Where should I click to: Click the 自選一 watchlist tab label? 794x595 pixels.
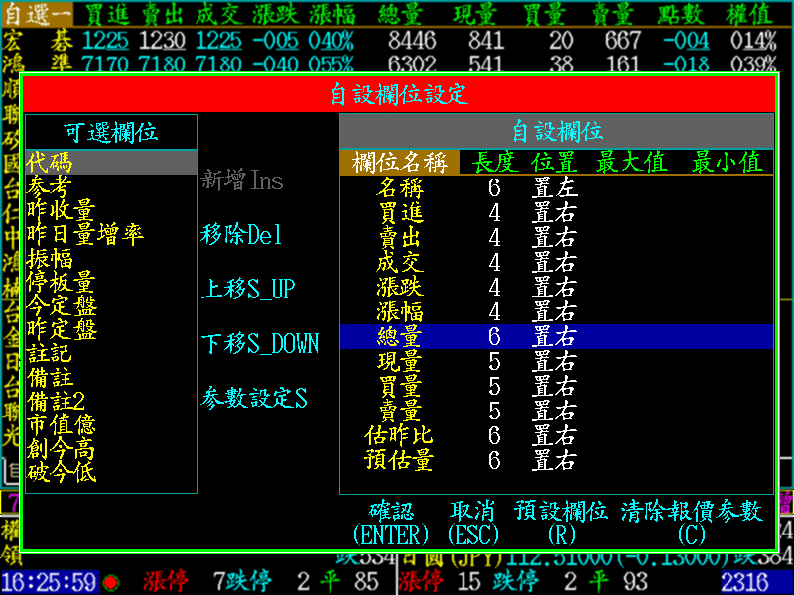tap(37, 14)
